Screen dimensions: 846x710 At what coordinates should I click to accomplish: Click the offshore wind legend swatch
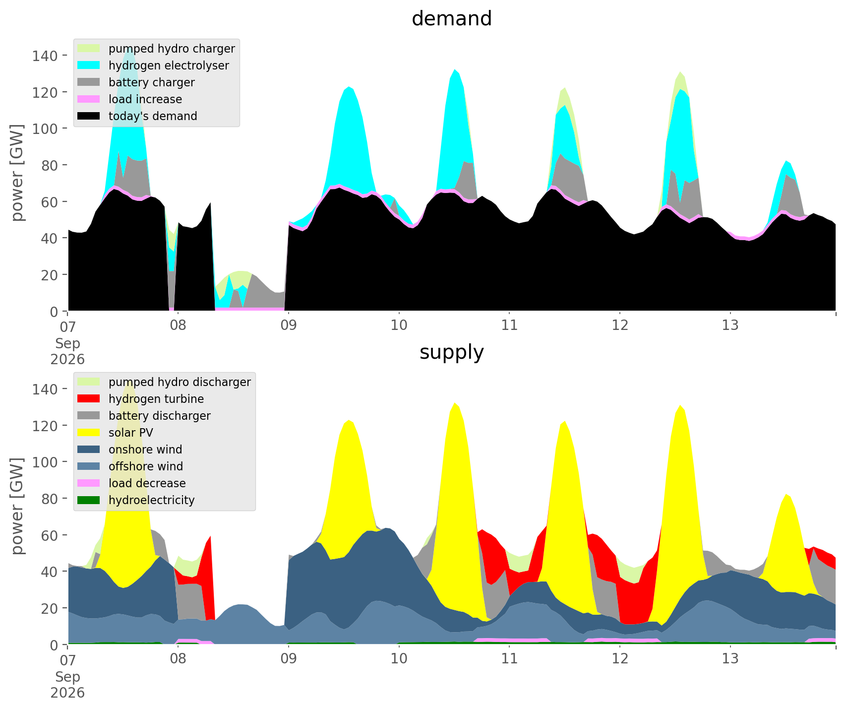coord(90,466)
